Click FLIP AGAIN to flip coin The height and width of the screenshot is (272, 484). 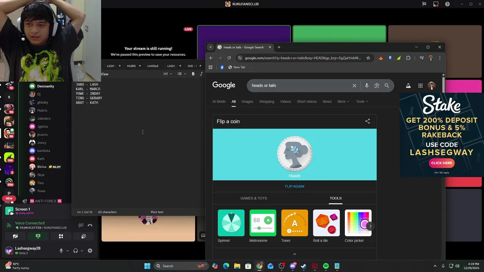click(295, 186)
